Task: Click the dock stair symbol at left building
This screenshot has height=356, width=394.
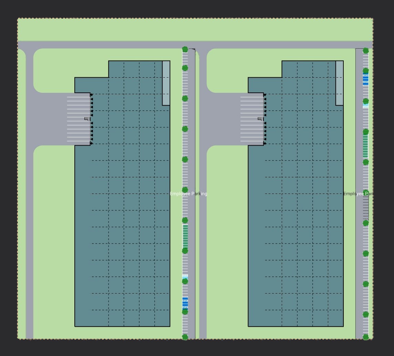Action: (87, 119)
